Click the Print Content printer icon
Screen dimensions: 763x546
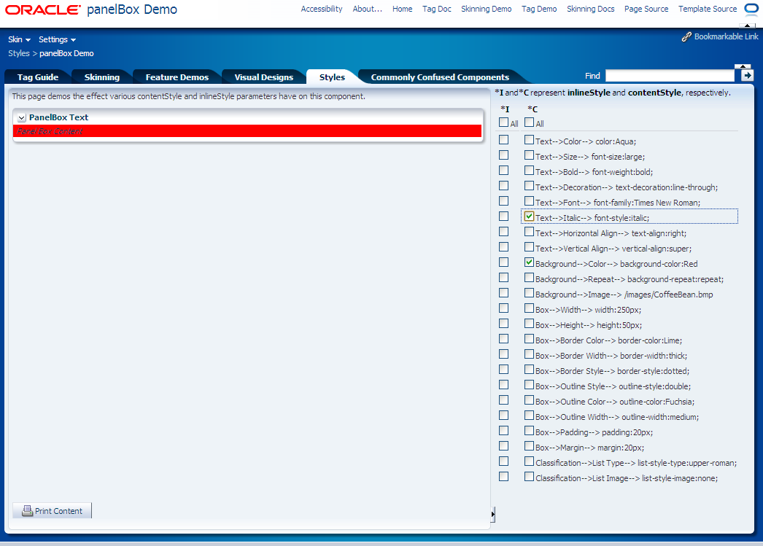(27, 510)
